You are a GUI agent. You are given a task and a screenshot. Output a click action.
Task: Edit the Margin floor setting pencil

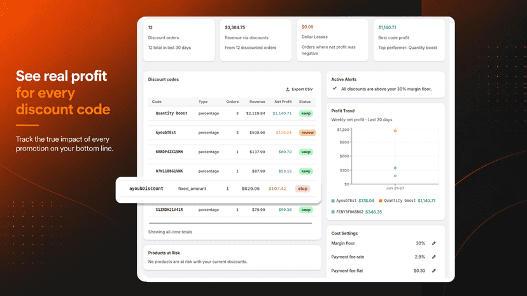coord(434,243)
